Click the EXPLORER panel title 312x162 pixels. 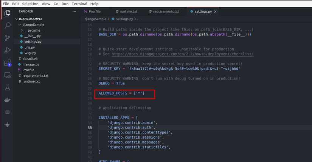26,12
